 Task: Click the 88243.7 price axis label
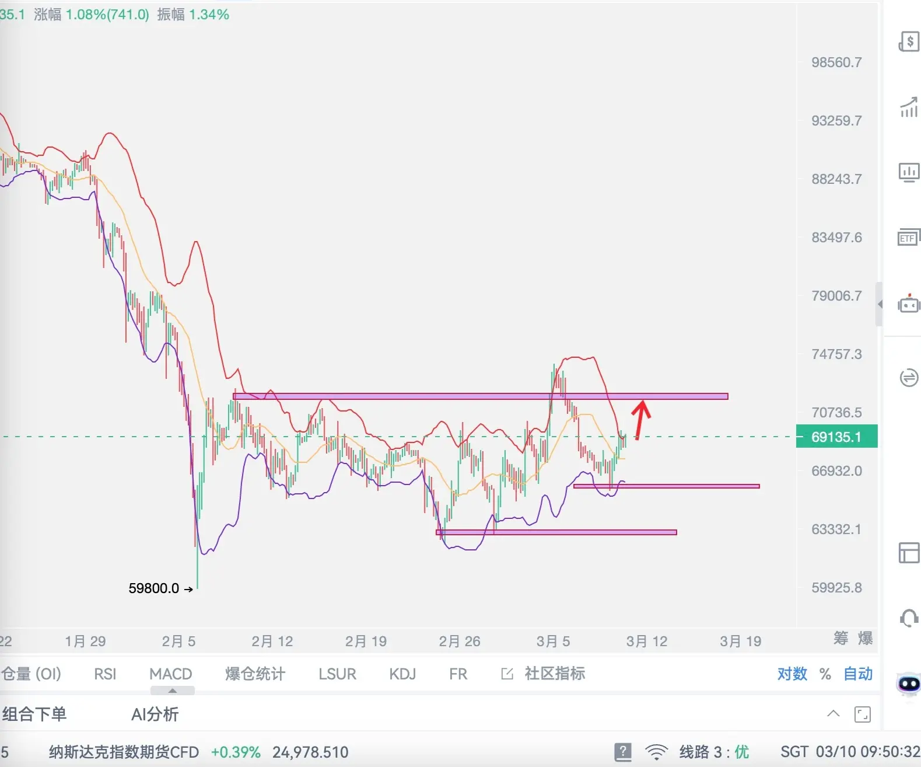(836, 179)
